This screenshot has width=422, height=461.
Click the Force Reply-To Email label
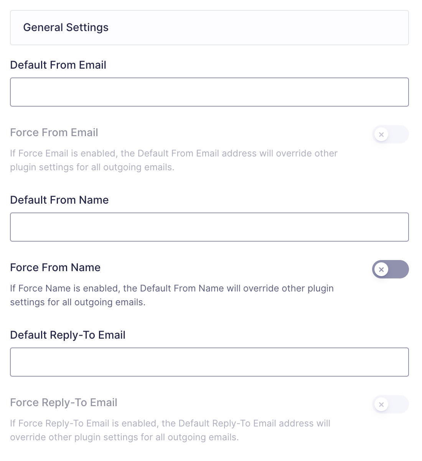point(64,402)
